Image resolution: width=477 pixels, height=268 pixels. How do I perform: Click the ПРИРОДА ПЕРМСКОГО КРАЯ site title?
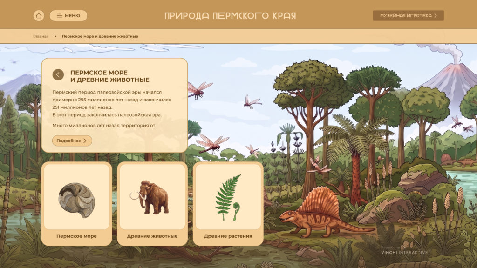(230, 16)
